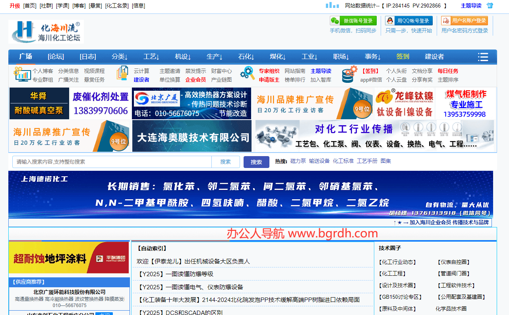The width and height of the screenshot is (509, 315).
Task: Open the 【化工行业动态】 circle link
Action: [x=398, y=262]
